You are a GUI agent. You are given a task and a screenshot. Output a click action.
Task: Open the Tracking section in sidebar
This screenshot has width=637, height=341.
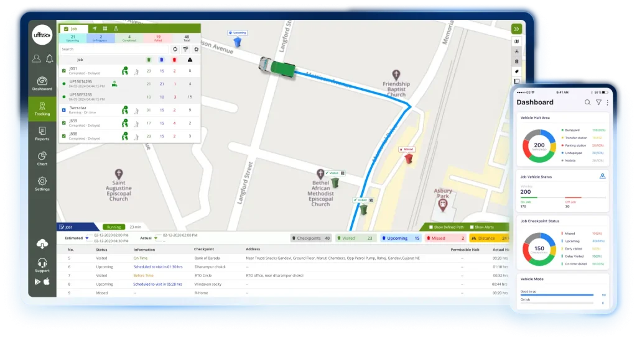[x=42, y=109]
